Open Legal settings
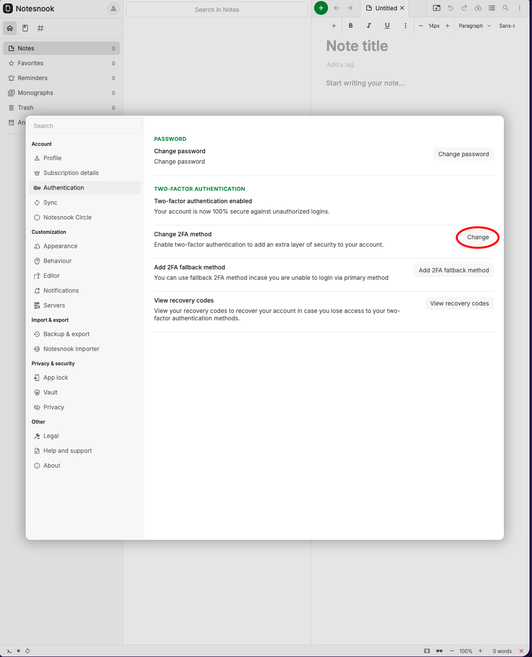Image resolution: width=532 pixels, height=657 pixels. [85, 436]
